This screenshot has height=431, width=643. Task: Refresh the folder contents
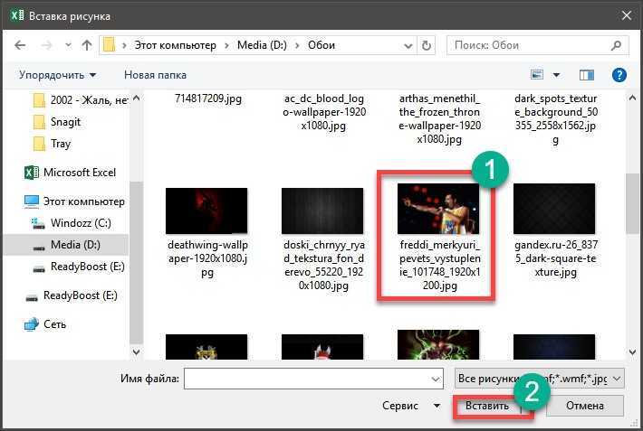[x=427, y=45]
